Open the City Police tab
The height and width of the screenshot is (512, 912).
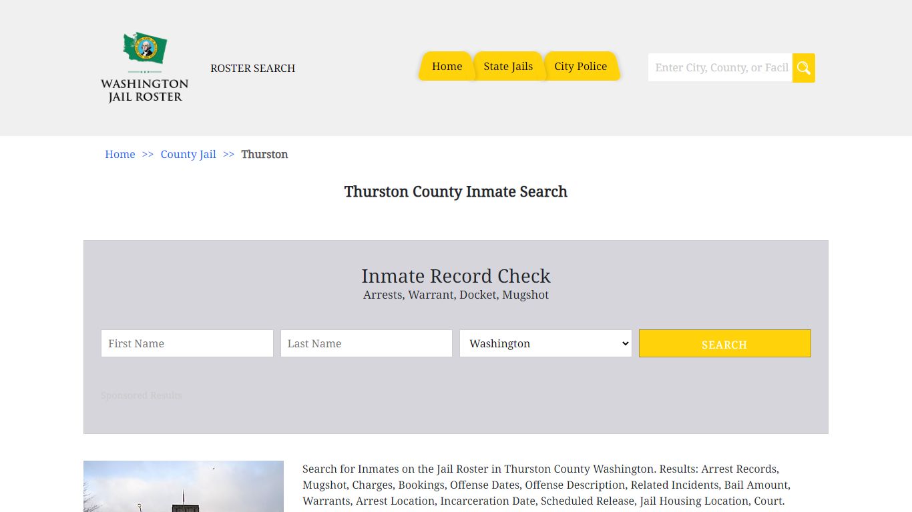(x=580, y=67)
